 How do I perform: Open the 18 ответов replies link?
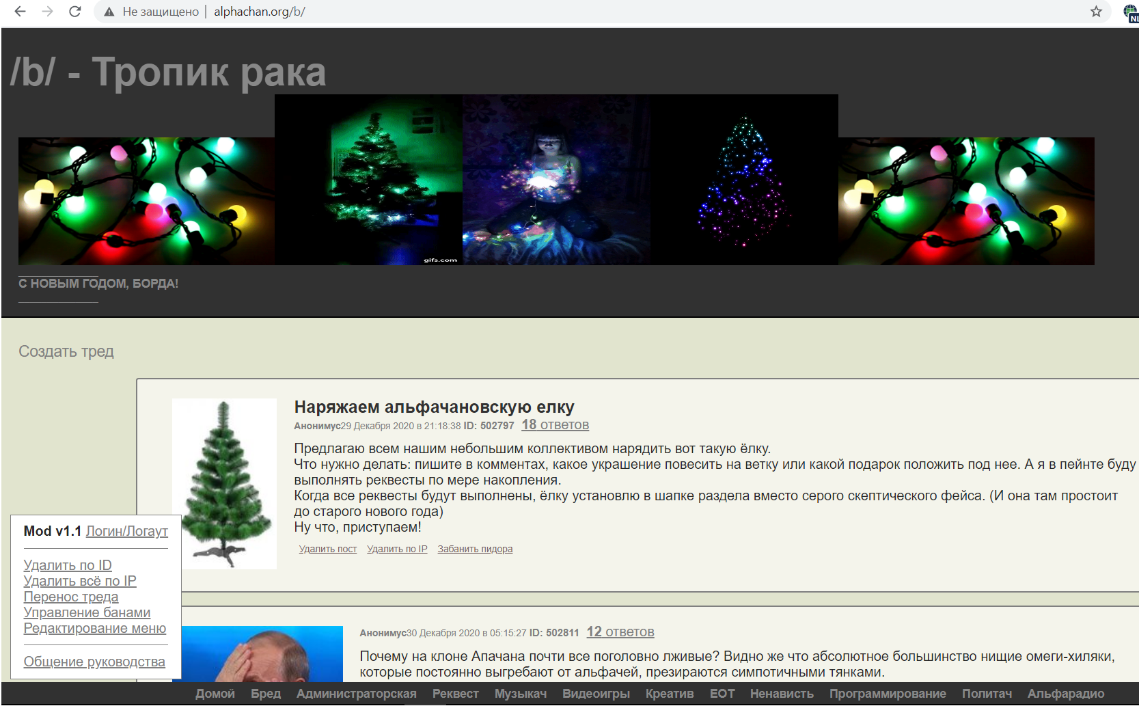pyautogui.click(x=555, y=425)
